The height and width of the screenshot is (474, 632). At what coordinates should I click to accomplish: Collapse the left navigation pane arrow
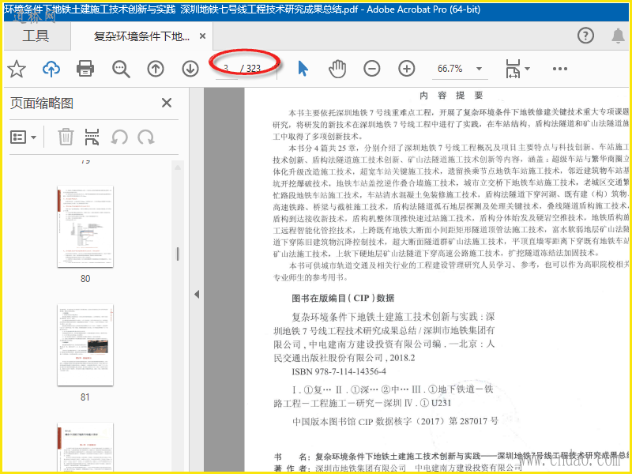tap(197, 294)
